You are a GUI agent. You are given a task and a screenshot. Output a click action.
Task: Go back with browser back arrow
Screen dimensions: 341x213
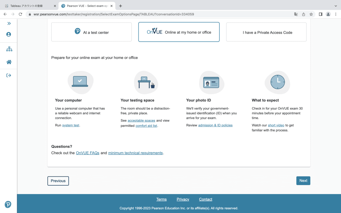pyautogui.click(x=5, y=14)
